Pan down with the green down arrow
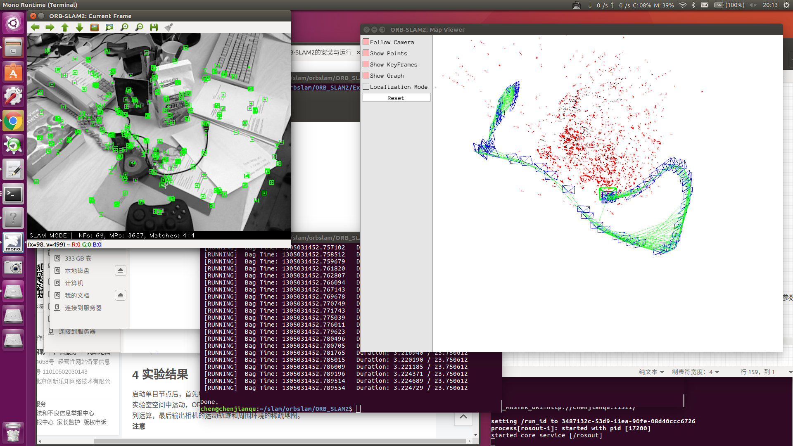Screen dimensions: 793x446 pos(80,27)
